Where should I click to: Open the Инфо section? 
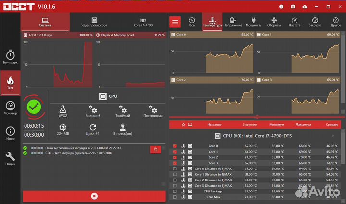pos(11,133)
